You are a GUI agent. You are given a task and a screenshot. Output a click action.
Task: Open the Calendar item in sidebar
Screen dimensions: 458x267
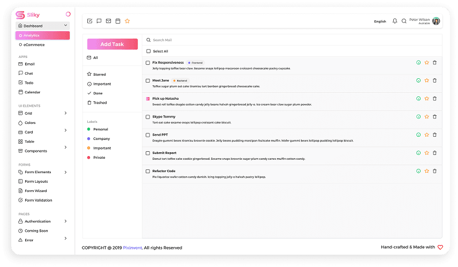click(x=32, y=92)
